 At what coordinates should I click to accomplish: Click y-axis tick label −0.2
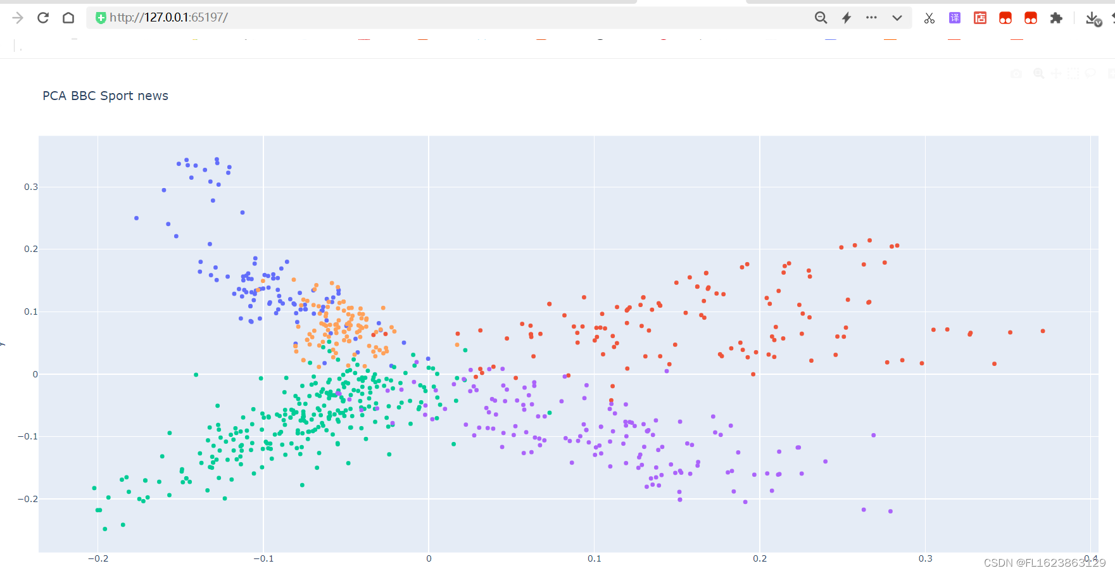tap(28, 499)
